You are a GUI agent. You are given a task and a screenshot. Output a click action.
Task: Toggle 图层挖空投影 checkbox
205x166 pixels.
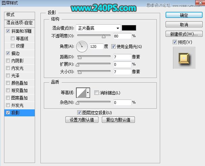pyautogui.click(x=79, y=113)
